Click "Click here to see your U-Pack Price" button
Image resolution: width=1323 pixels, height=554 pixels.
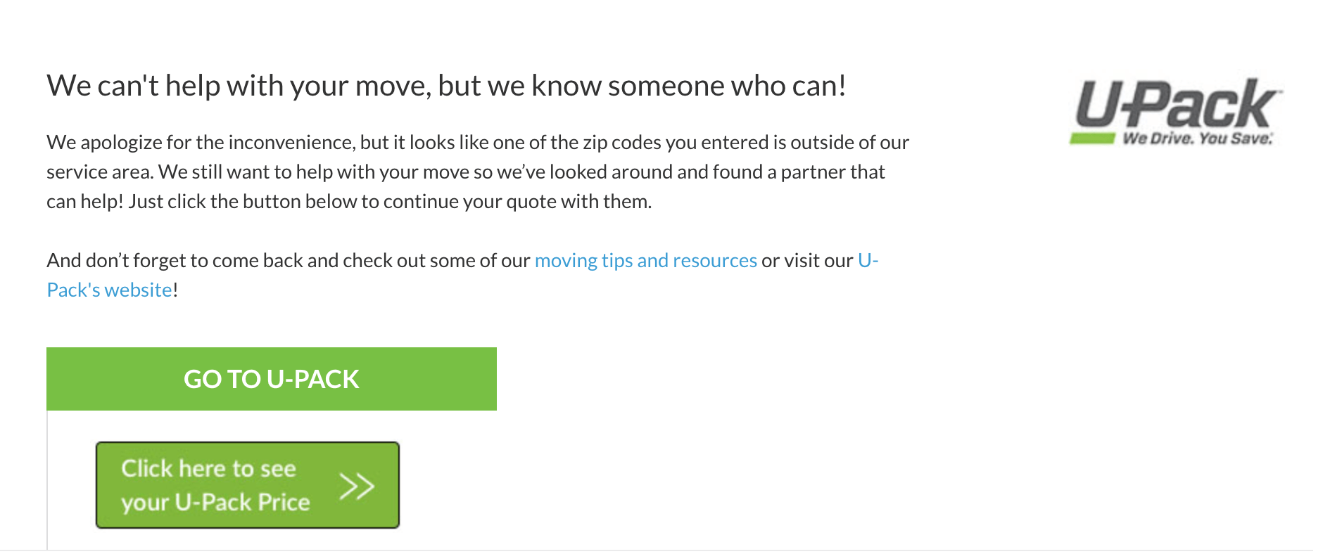[x=247, y=485]
